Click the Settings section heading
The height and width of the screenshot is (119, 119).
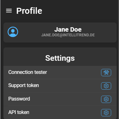(x=60, y=58)
